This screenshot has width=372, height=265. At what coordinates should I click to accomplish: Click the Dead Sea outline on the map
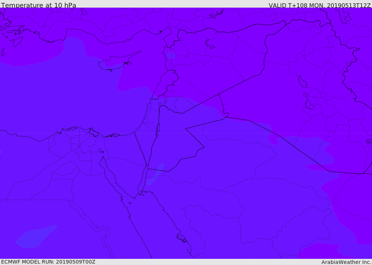[x=157, y=130]
